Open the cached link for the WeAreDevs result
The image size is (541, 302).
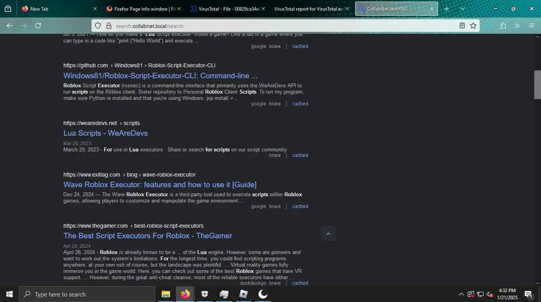300,155
